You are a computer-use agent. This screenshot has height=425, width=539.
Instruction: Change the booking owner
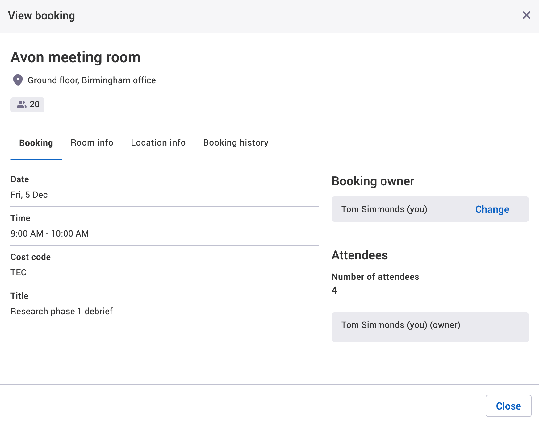click(492, 209)
